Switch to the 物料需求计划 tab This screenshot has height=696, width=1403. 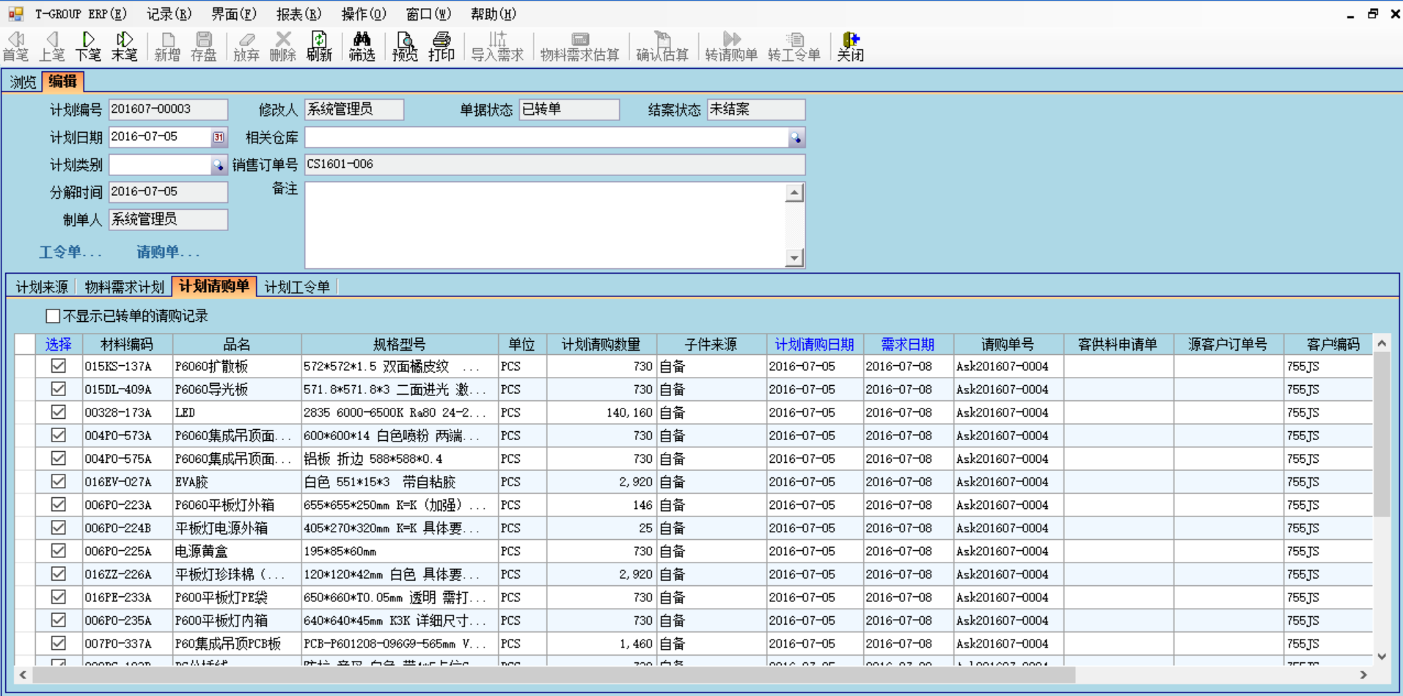point(124,287)
